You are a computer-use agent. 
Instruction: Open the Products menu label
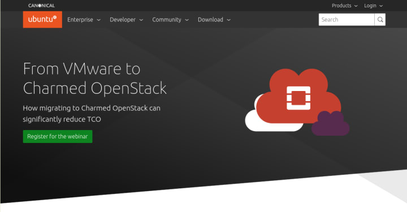click(x=341, y=6)
